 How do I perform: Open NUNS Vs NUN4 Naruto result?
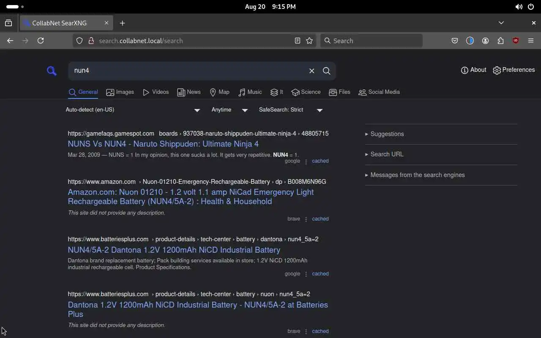(163, 144)
